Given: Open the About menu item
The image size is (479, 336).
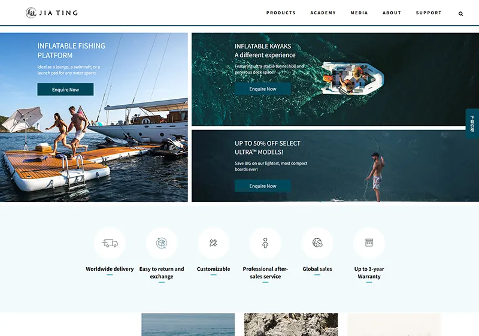Looking at the screenshot, I should (392, 13).
